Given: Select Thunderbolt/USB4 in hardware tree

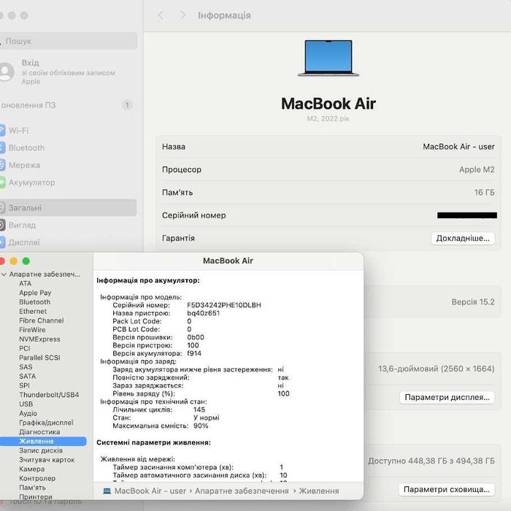Looking at the screenshot, I should [49, 395].
